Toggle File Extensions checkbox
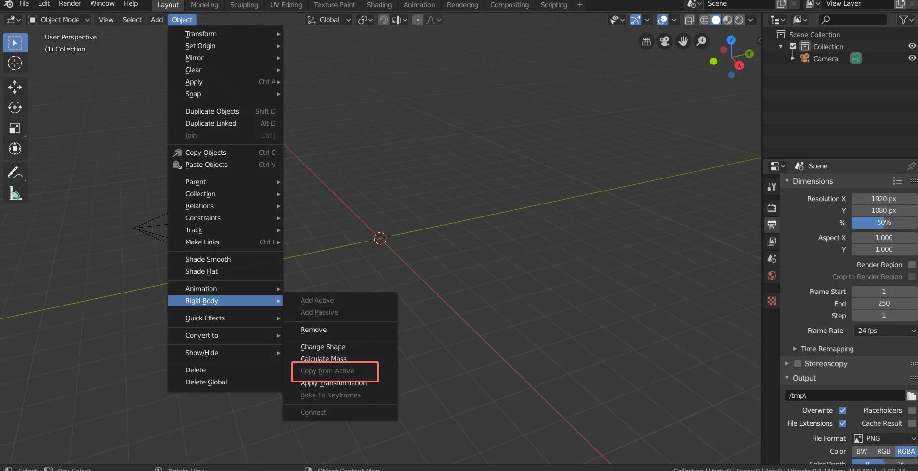Image resolution: width=918 pixels, height=471 pixels. [842, 424]
